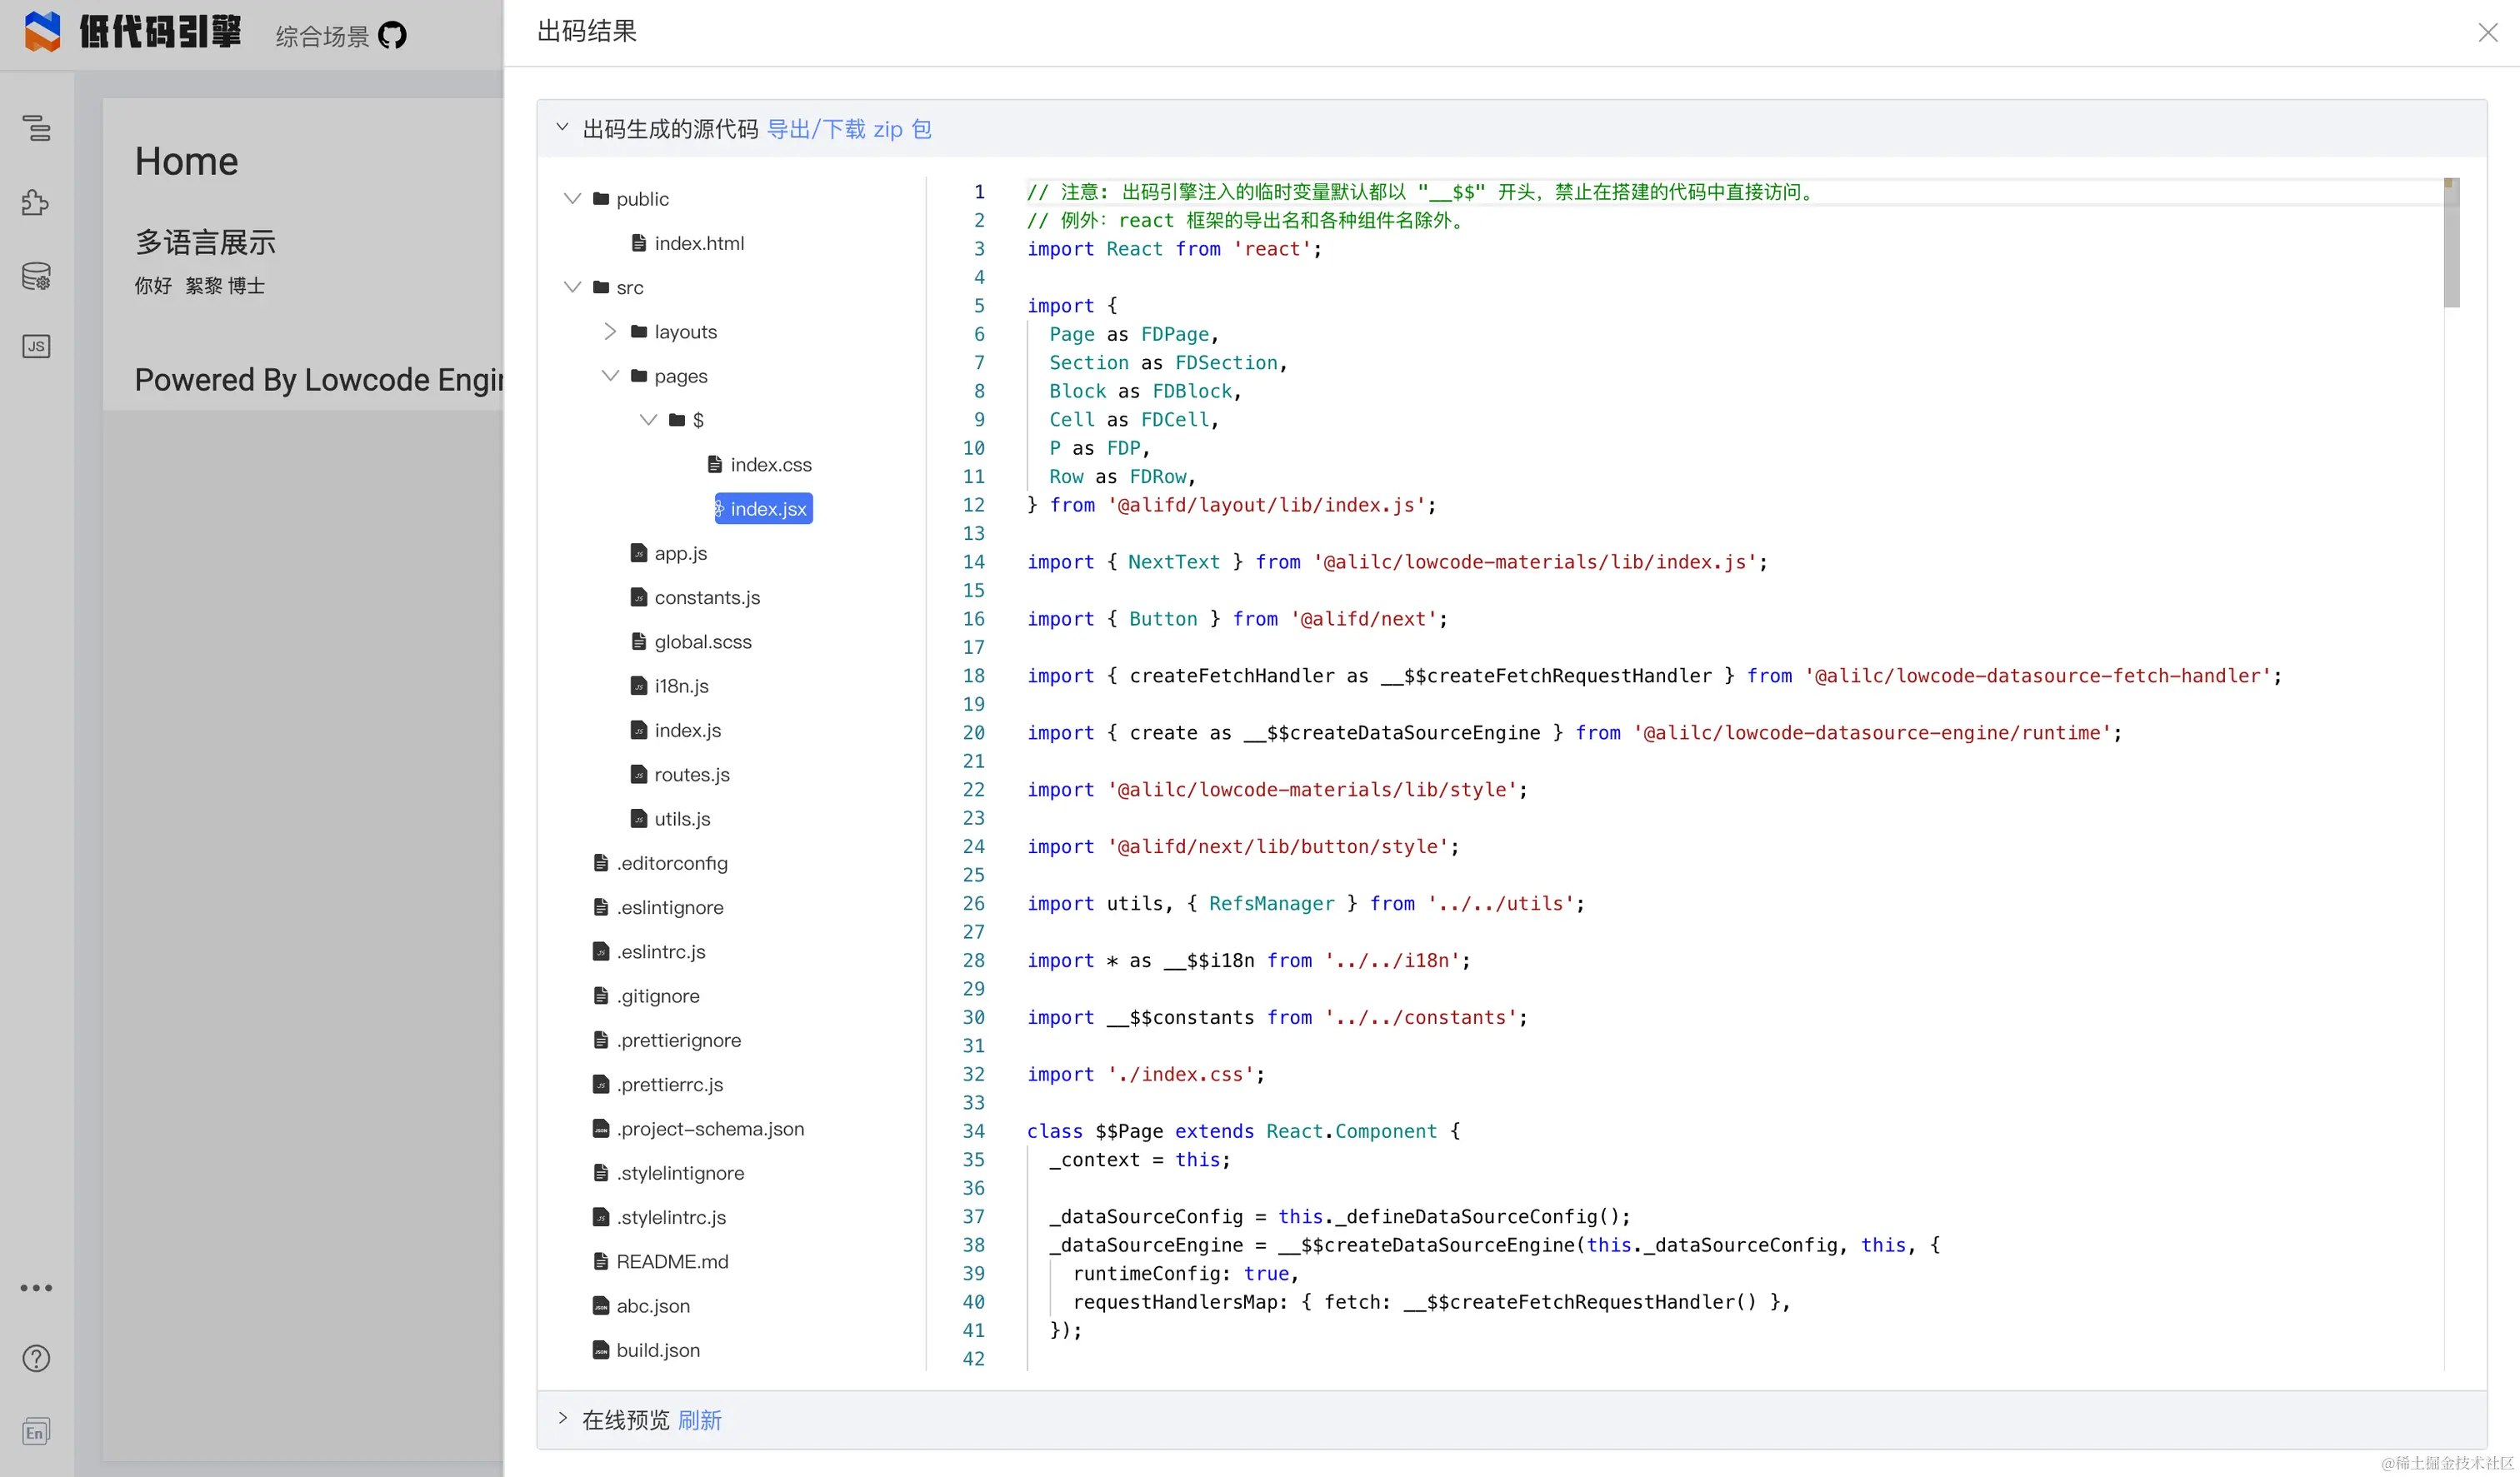
Task: Click the refresh preview link
Action: (x=699, y=1420)
